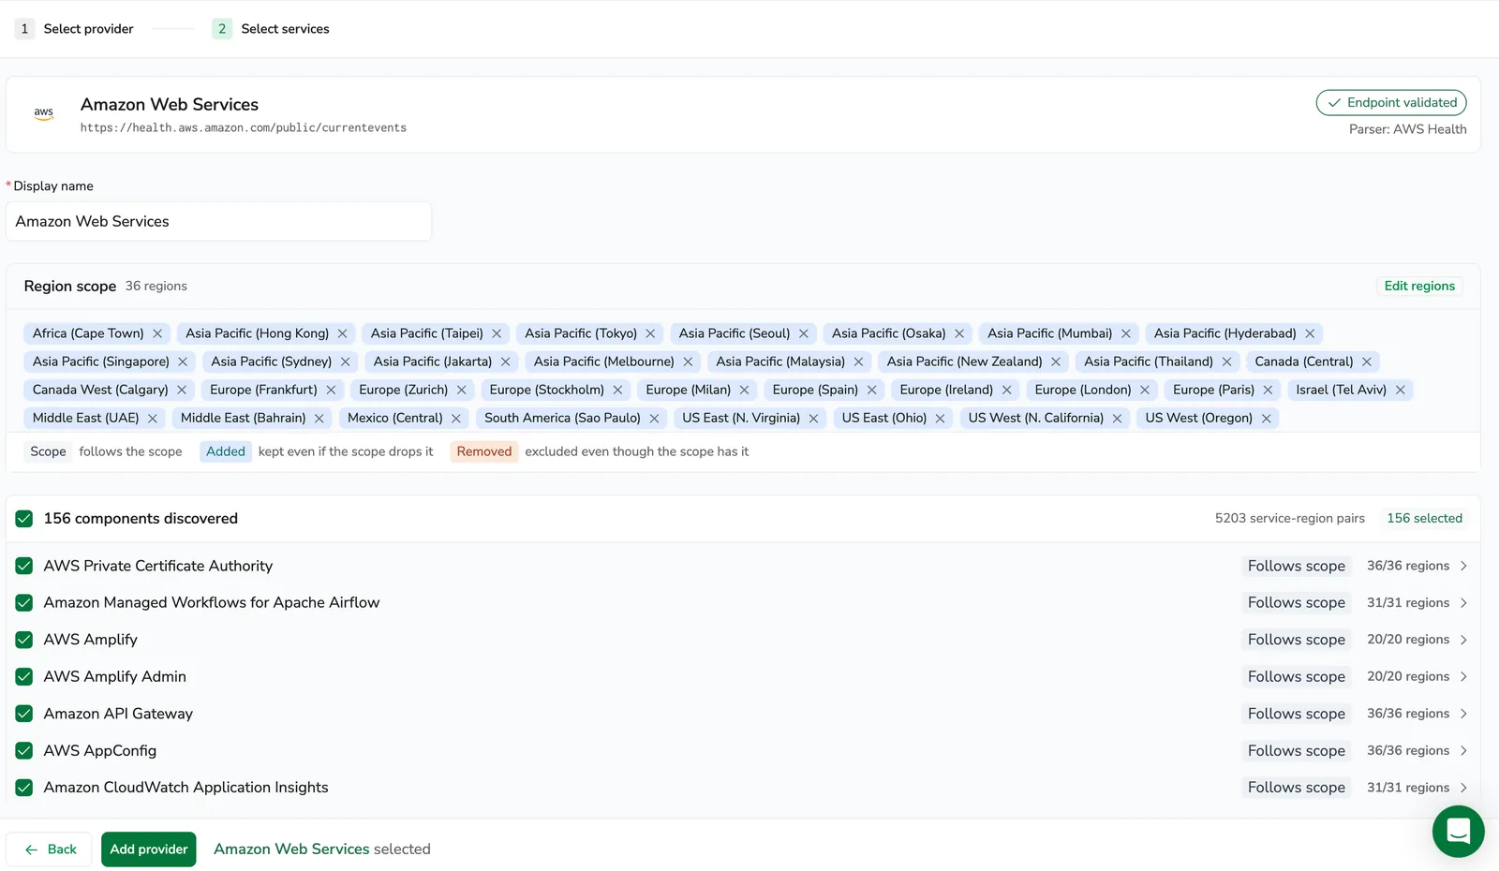Remove Europe (Stockholm) region chip
Viewport: 1499px width, 871px height.
[x=617, y=390]
